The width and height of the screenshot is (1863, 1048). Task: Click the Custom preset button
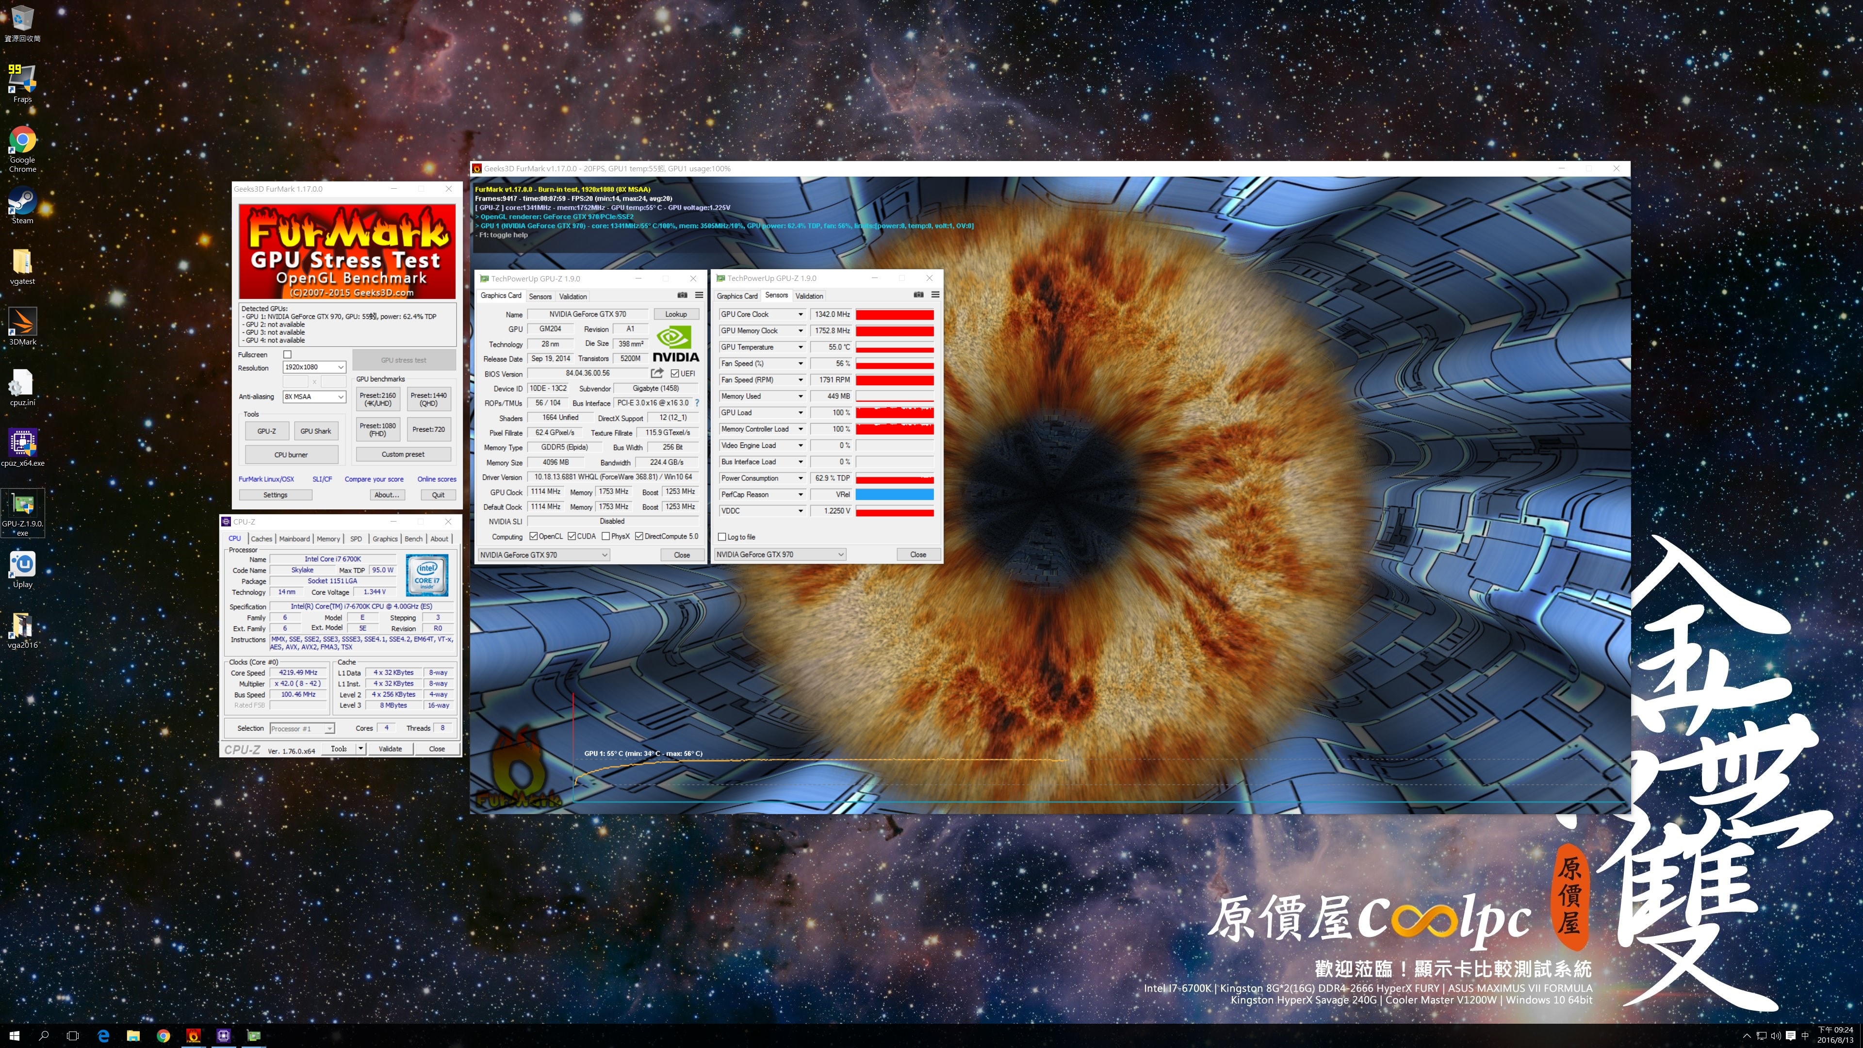tap(403, 454)
